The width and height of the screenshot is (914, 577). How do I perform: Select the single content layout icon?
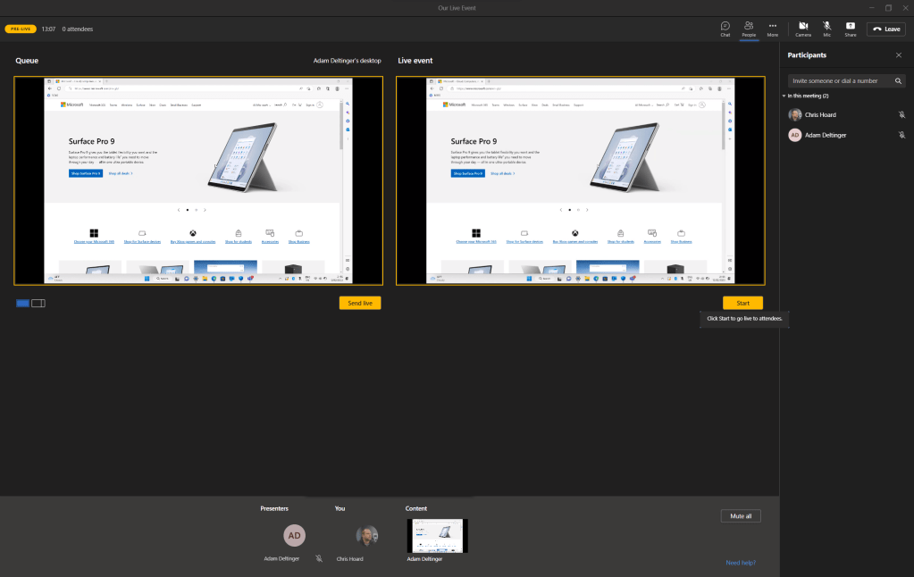[x=22, y=304]
